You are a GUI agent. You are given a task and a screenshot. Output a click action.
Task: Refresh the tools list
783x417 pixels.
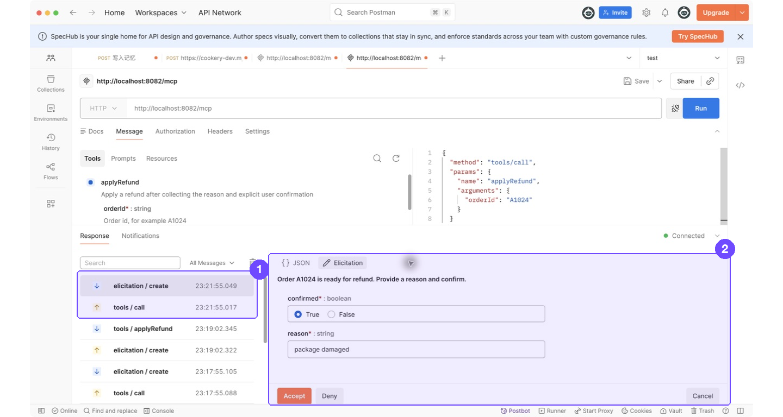[x=396, y=159]
